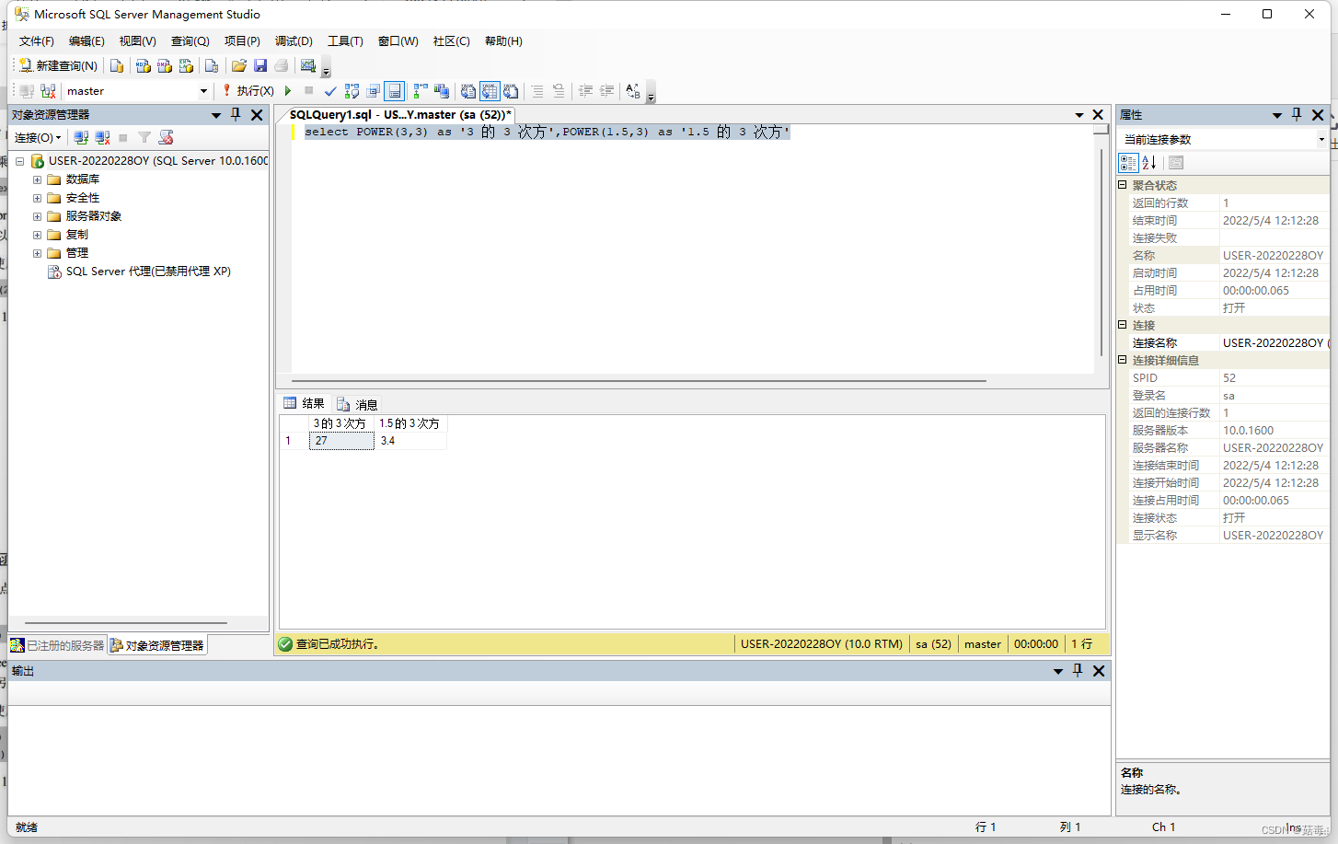This screenshot has width=1338, height=844.
Task: Collapse the 聚合状态 property group
Action: (x=1123, y=185)
